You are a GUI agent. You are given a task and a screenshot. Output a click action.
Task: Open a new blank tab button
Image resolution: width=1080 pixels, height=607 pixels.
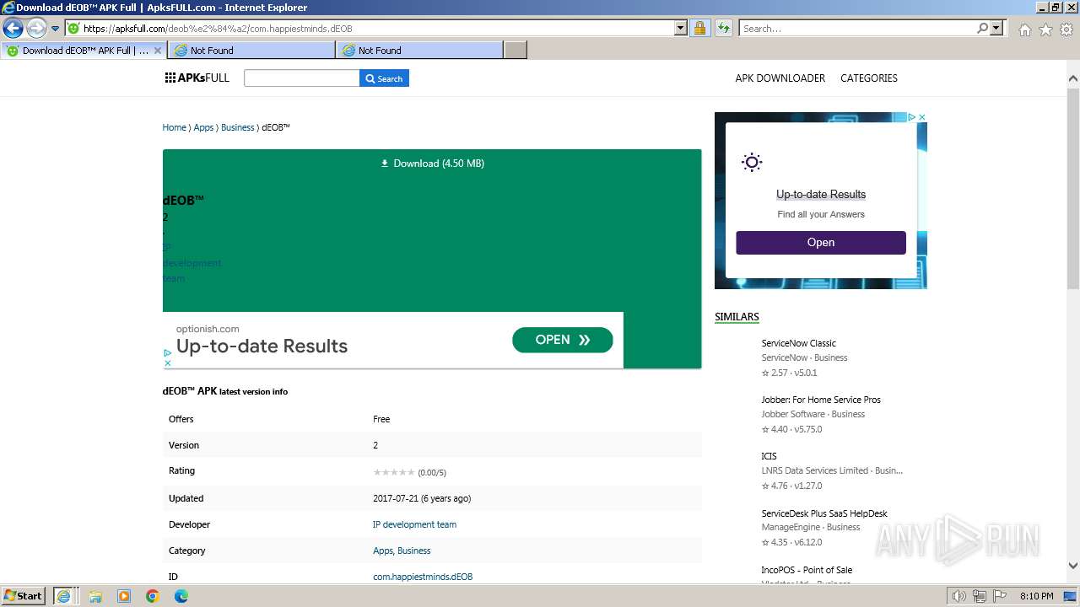pyautogui.click(x=516, y=51)
